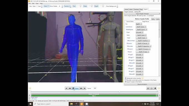189x106 pixels.
Task: Select the side-by-side display option
Action: click(x=138, y=15)
